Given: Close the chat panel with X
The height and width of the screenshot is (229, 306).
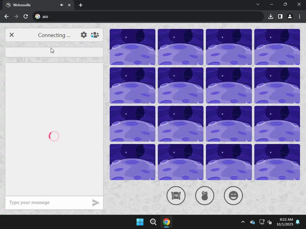Looking at the screenshot, I should pyautogui.click(x=12, y=35).
